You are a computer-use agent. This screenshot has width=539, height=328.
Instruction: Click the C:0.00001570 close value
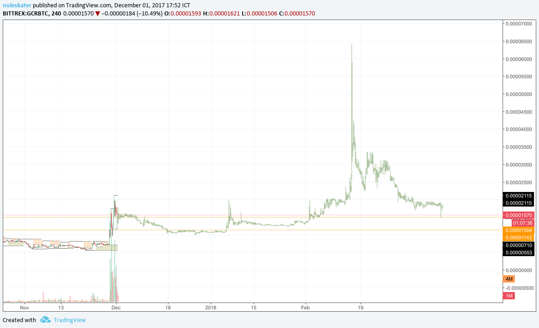(297, 13)
